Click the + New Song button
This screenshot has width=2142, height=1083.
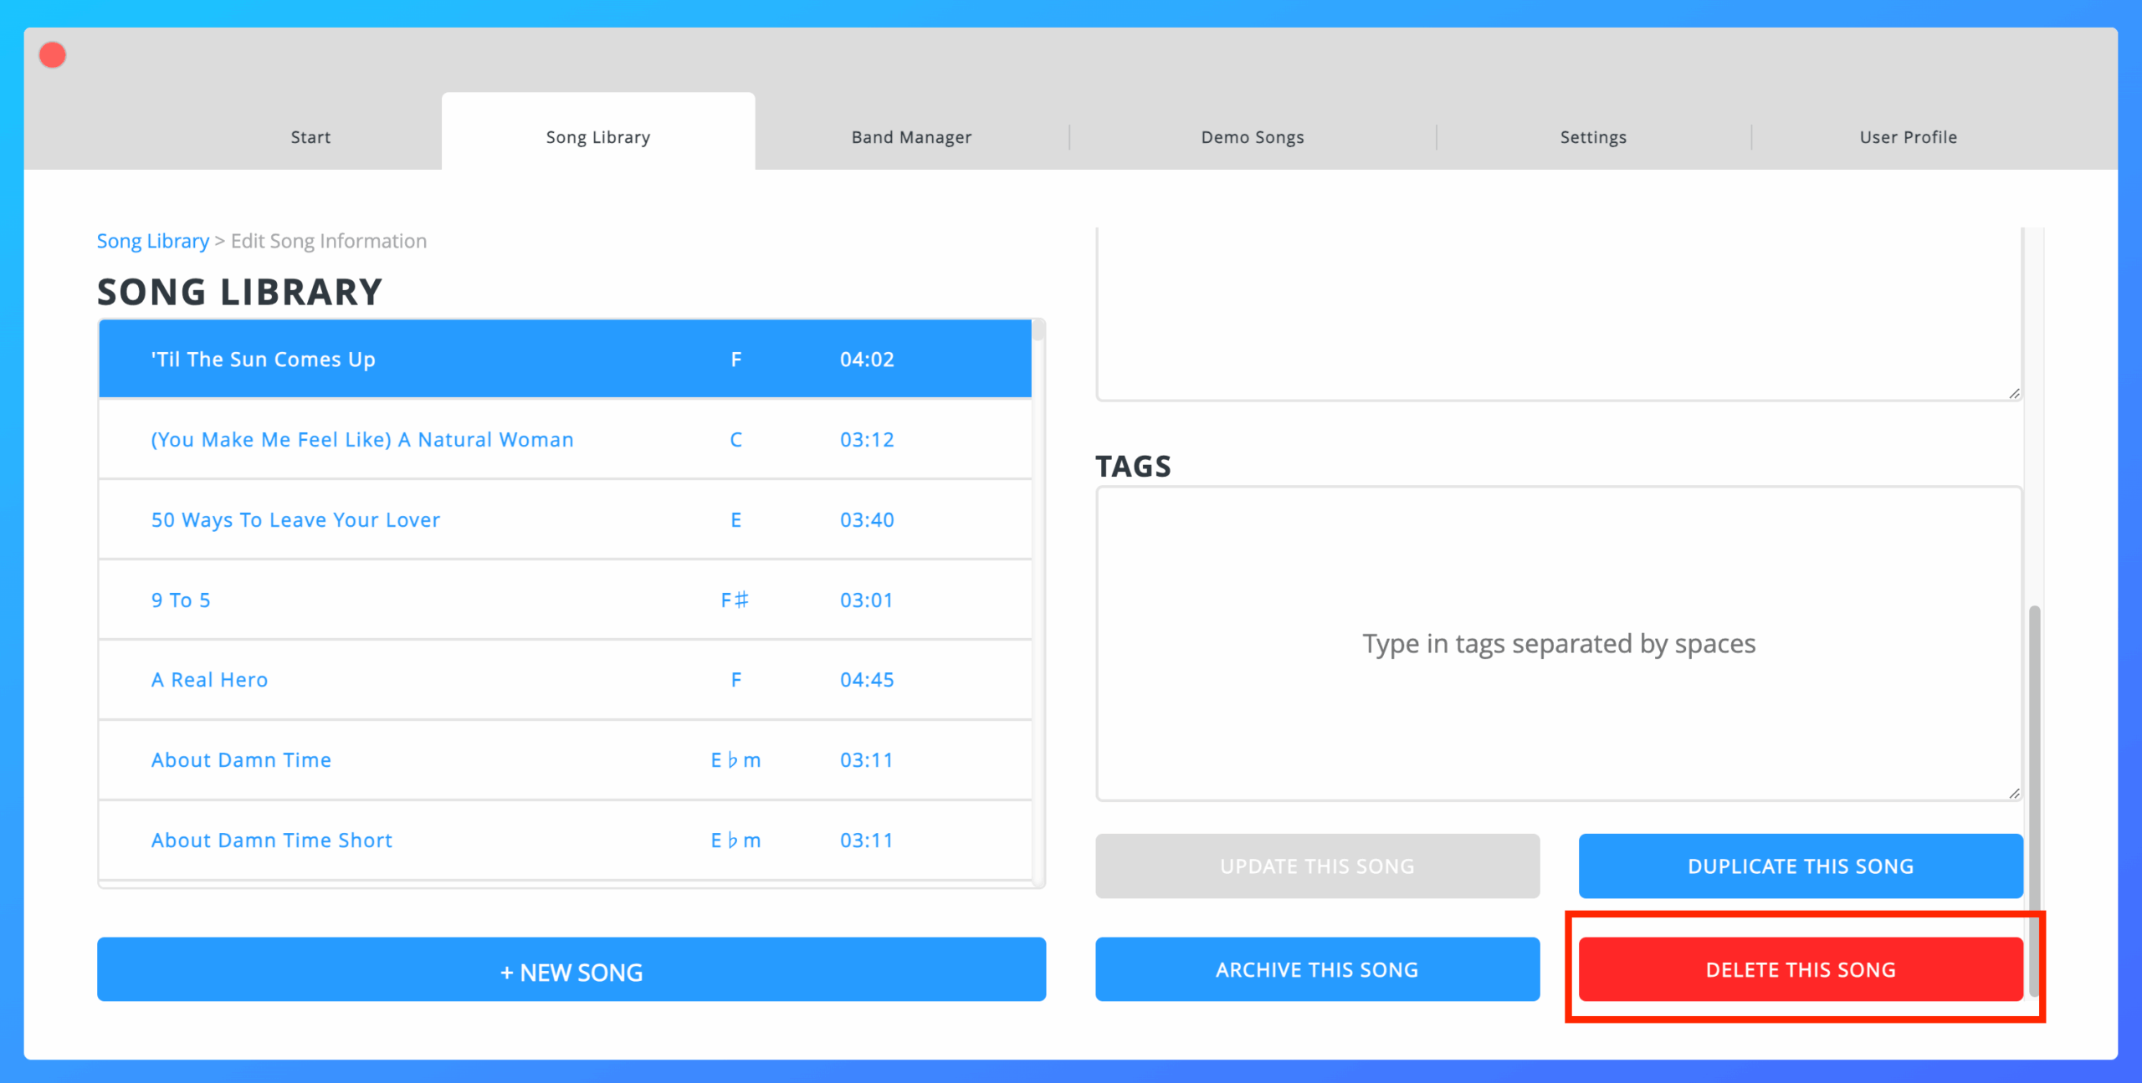click(571, 970)
